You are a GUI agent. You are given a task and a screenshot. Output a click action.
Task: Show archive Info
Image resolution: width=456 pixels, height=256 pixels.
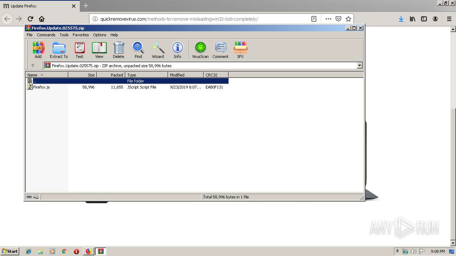[x=177, y=50]
